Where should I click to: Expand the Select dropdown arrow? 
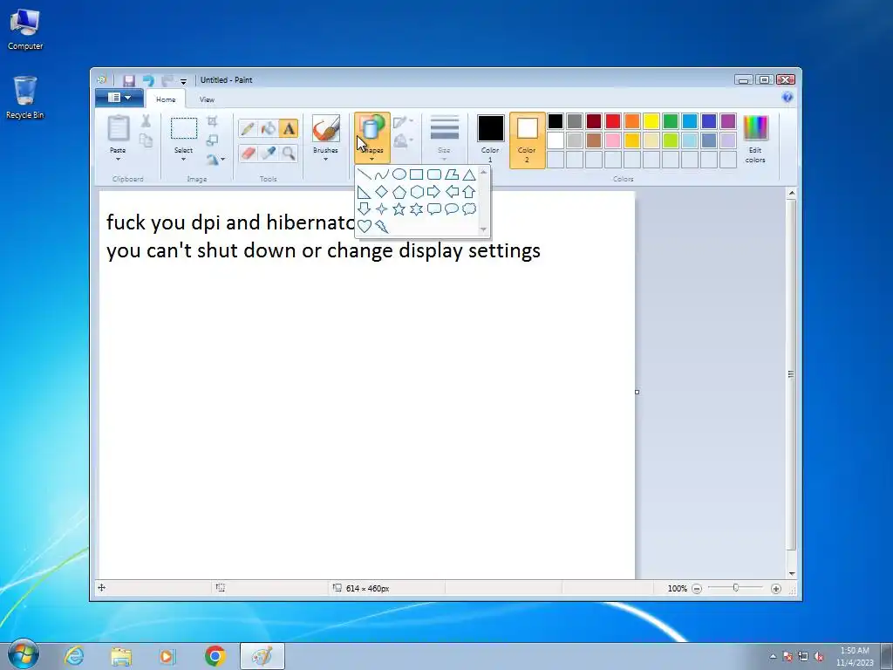pos(183,160)
